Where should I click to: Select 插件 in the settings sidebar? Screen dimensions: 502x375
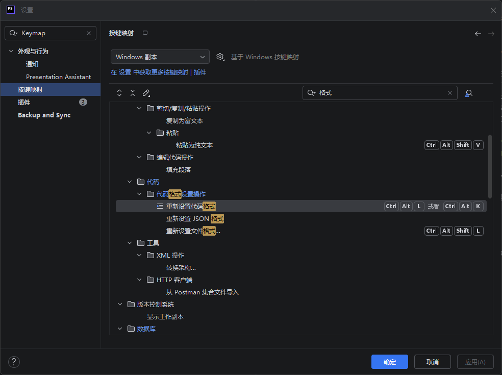click(x=24, y=102)
